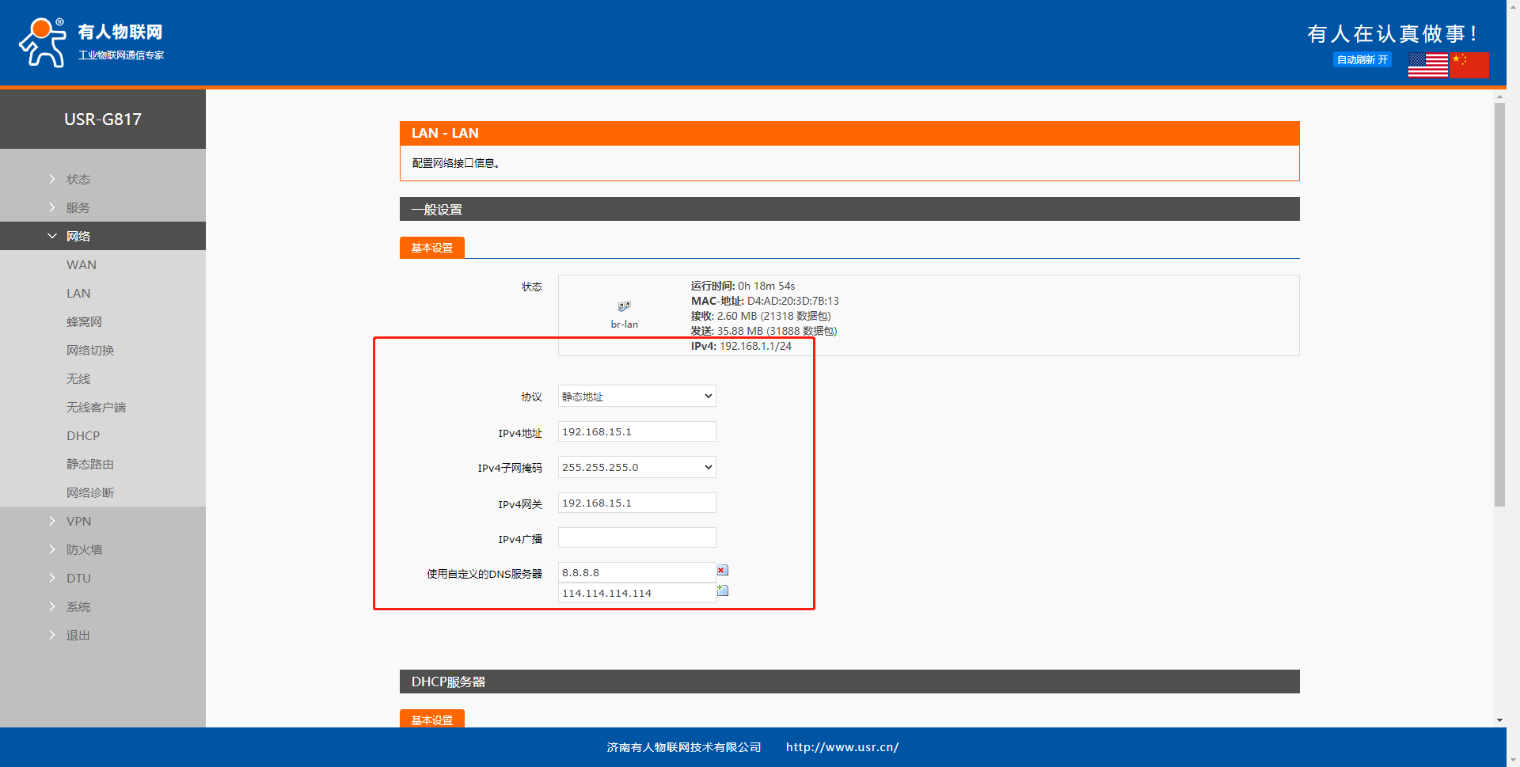Click the IPv4 address input field
1520x767 pixels.
click(x=636, y=432)
